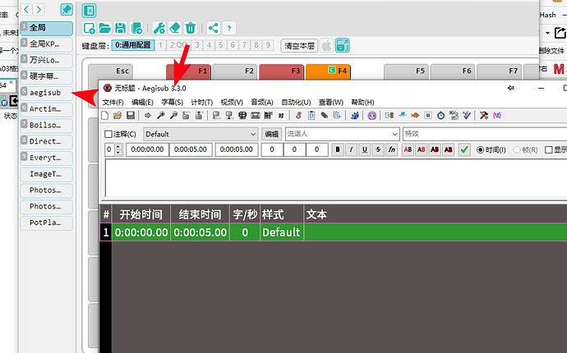Viewport: 567px width, 353px height.
Task: Click the layer number stepper up arrow
Action: click(118, 147)
